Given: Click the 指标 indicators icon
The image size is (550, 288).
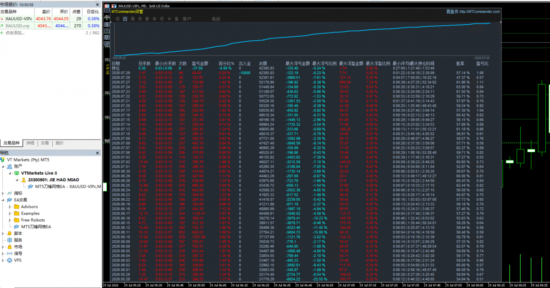Looking at the screenshot, I should [10, 194].
